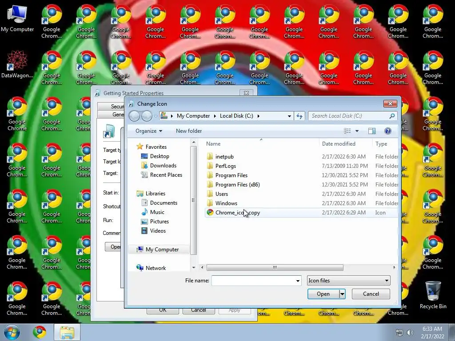Click the taskbar clock showing 6:33 AM
The image size is (455, 341).
[432, 332]
